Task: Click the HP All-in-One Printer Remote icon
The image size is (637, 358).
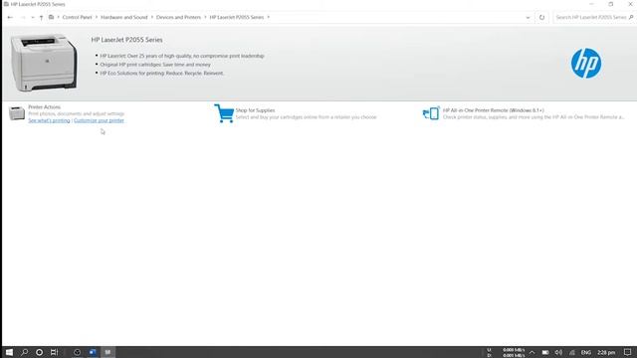Action: 431,113
